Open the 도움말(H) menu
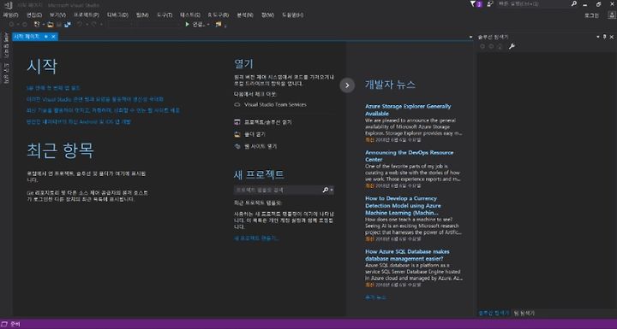The image size is (617, 329). click(292, 15)
